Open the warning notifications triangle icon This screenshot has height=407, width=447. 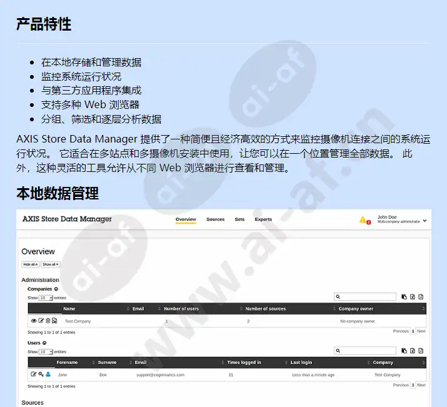click(x=363, y=219)
